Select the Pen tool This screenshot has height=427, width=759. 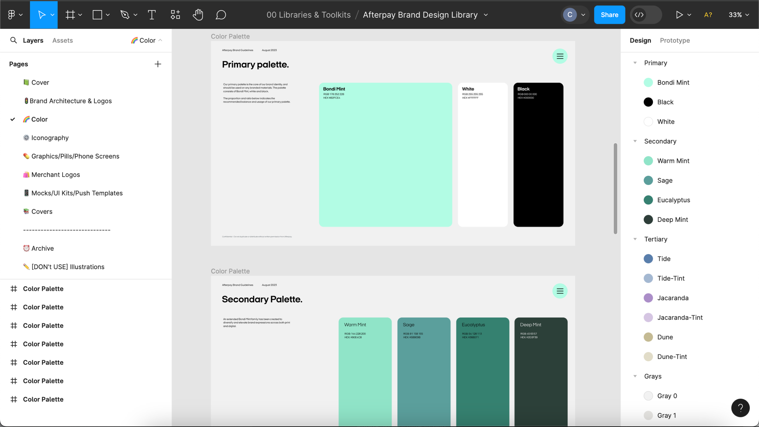[x=125, y=15]
